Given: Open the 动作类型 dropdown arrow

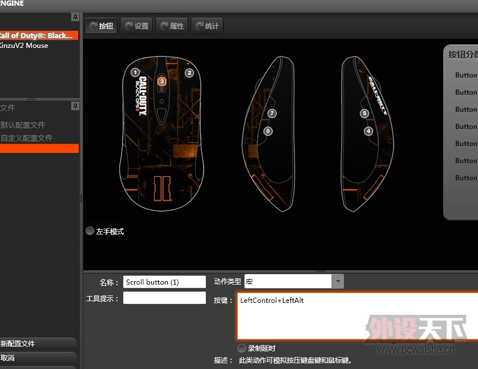Looking at the screenshot, I should tap(338, 281).
